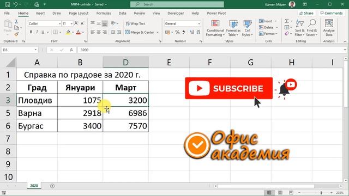The width and height of the screenshot is (349, 196).
Task: Open the font size dropdown
Action: [71, 23]
